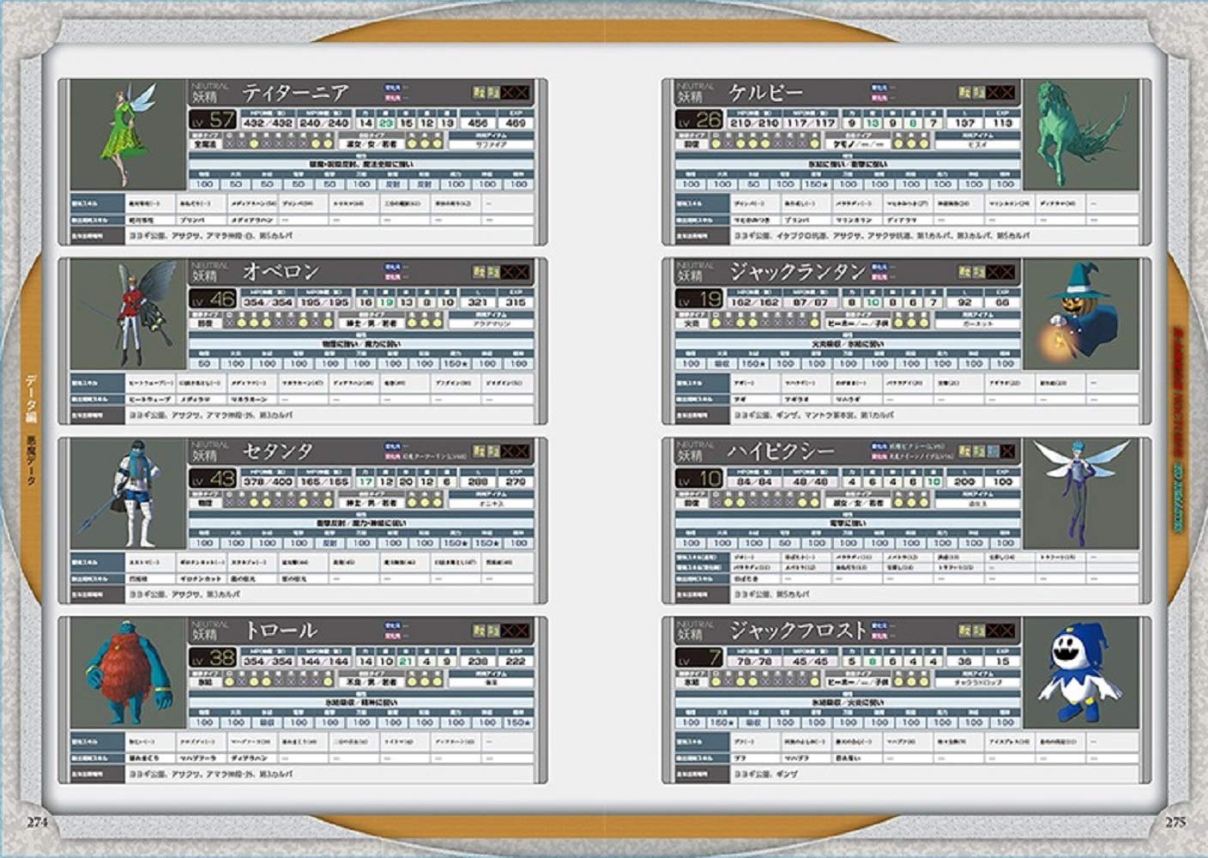Click the green Kelpie horse image
Screen dimensions: 1208x858
(1080, 135)
